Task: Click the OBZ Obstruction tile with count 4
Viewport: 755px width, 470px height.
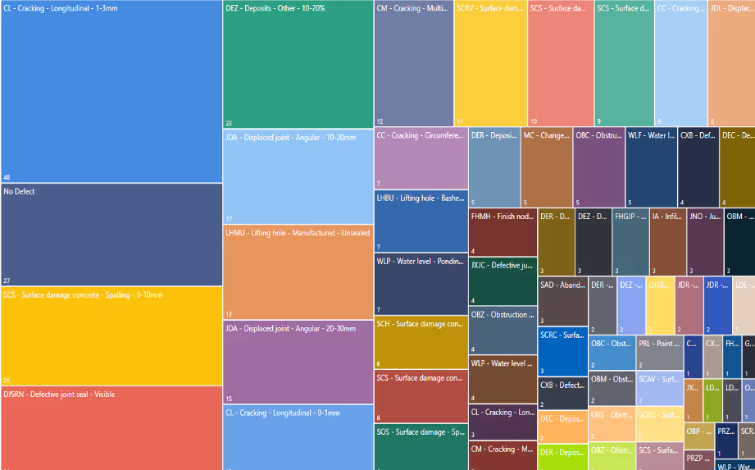Action: (x=503, y=331)
